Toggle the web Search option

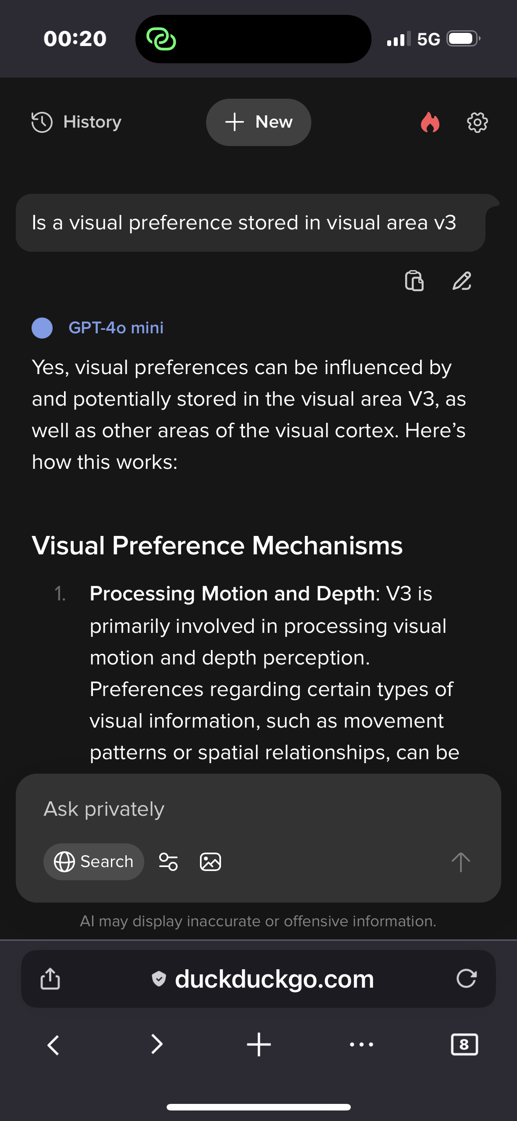pos(94,862)
